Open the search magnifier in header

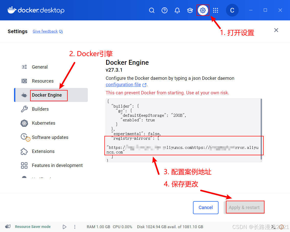click(x=152, y=10)
